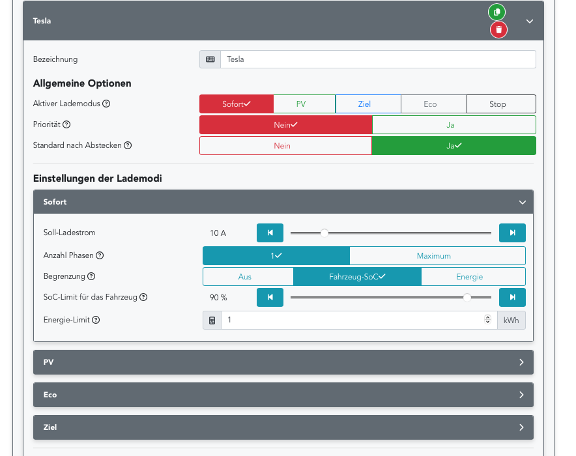Increase Soll-Ladestrom with the right step button
The height and width of the screenshot is (456, 576).
click(x=512, y=233)
